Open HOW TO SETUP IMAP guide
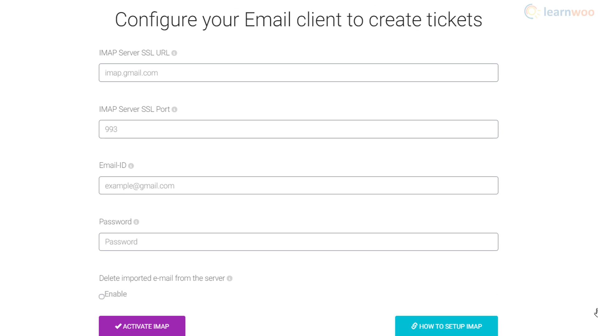 pos(446,326)
